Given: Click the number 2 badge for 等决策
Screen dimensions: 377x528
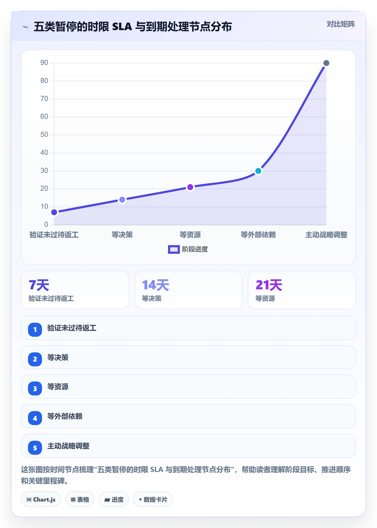Looking at the screenshot, I should [x=35, y=359].
